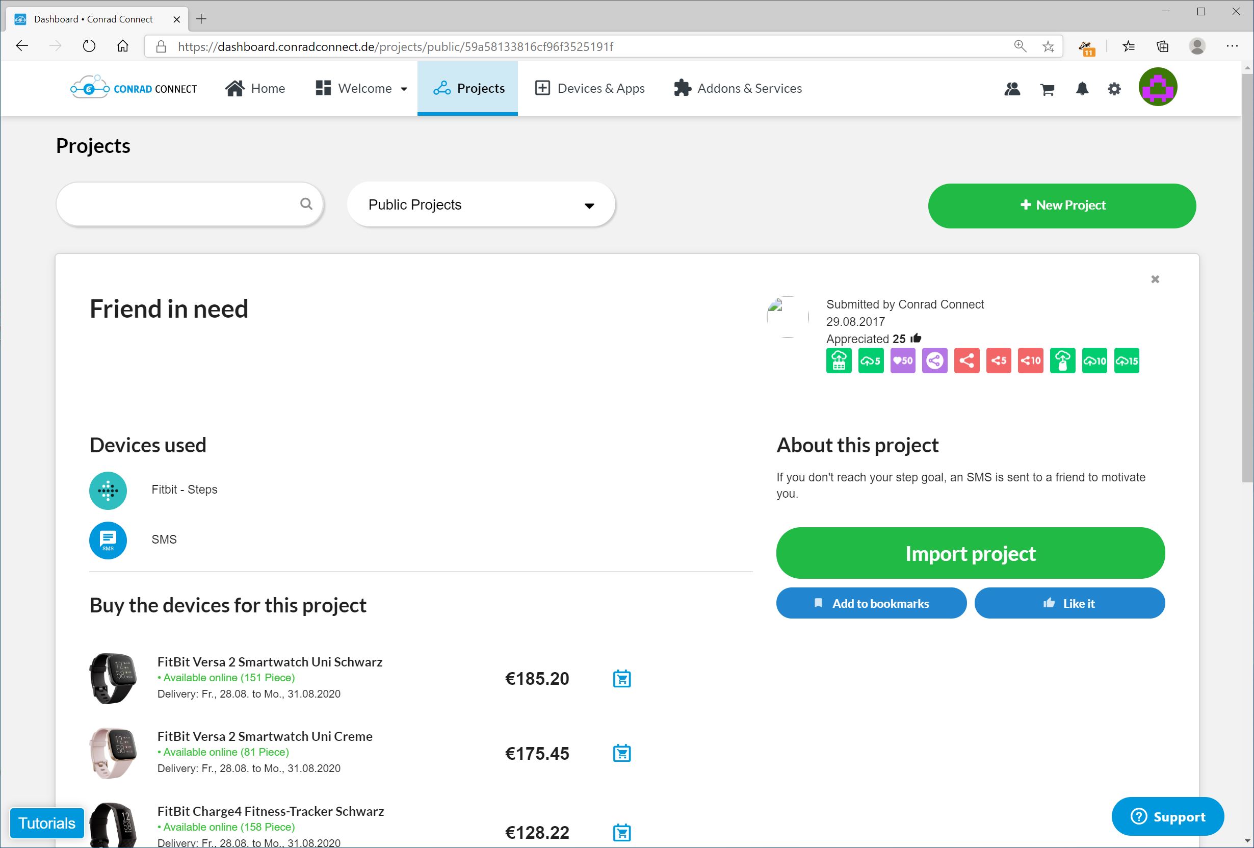The height and width of the screenshot is (848, 1254).
Task: Click the SMS device icon
Action: 108,541
